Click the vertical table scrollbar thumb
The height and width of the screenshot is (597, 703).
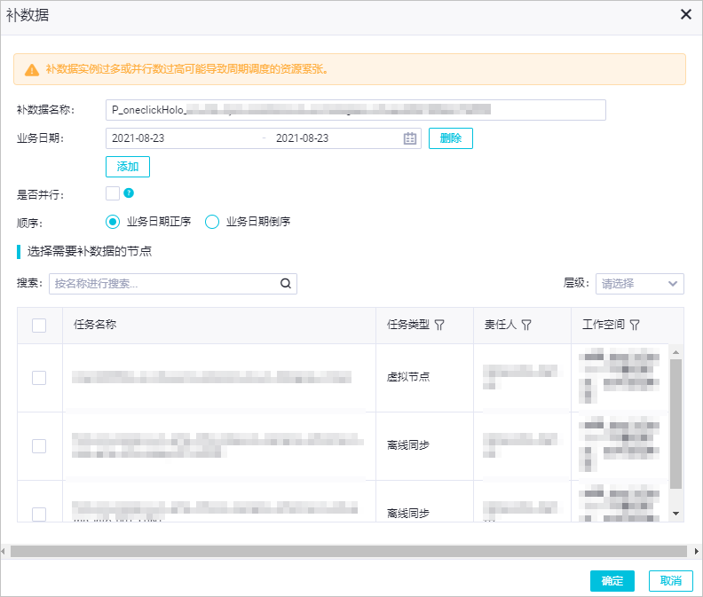pyautogui.click(x=675, y=423)
